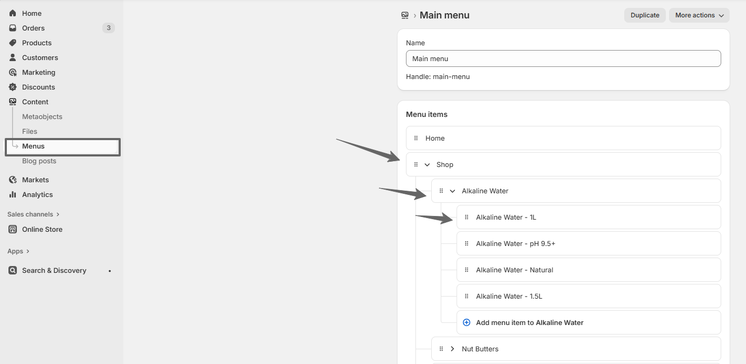The height and width of the screenshot is (364, 746).
Task: Select the Search & Discovery app icon
Action: pos(12,270)
